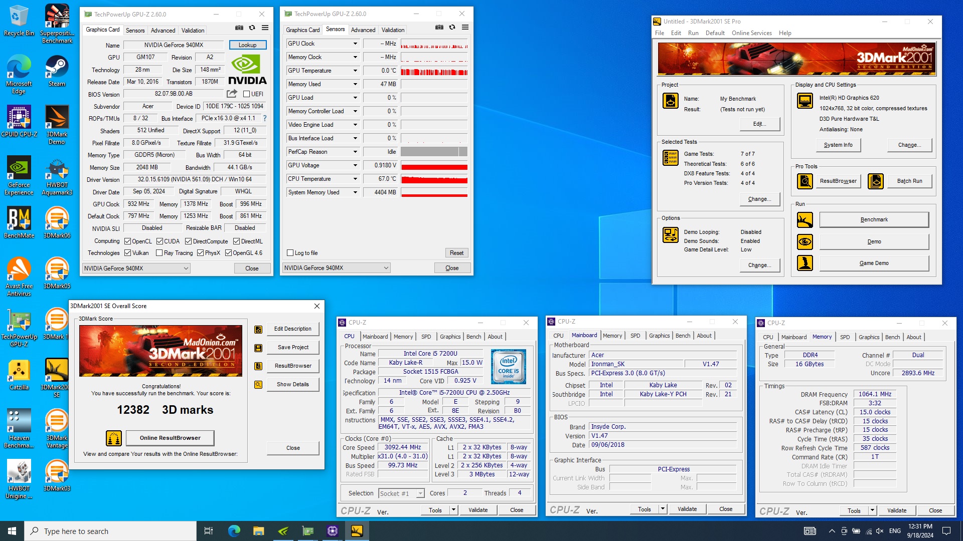This screenshot has height=541, width=963.
Task: Expand the Memory Used sensor dropdown
Action: (355, 84)
